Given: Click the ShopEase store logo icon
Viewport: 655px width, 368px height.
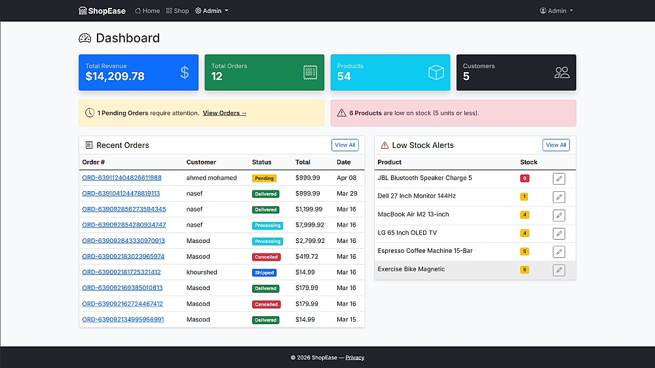Looking at the screenshot, I should point(83,11).
